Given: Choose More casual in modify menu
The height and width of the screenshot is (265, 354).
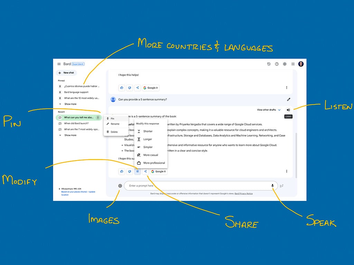Looking at the screenshot, I should click(151, 155).
